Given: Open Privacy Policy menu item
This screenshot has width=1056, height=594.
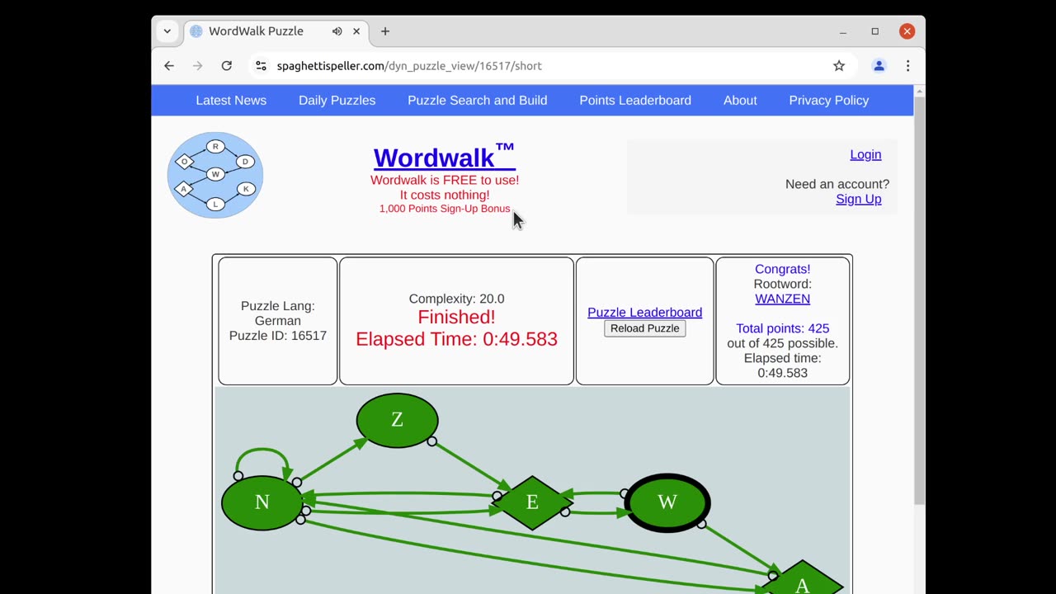Looking at the screenshot, I should (x=828, y=101).
